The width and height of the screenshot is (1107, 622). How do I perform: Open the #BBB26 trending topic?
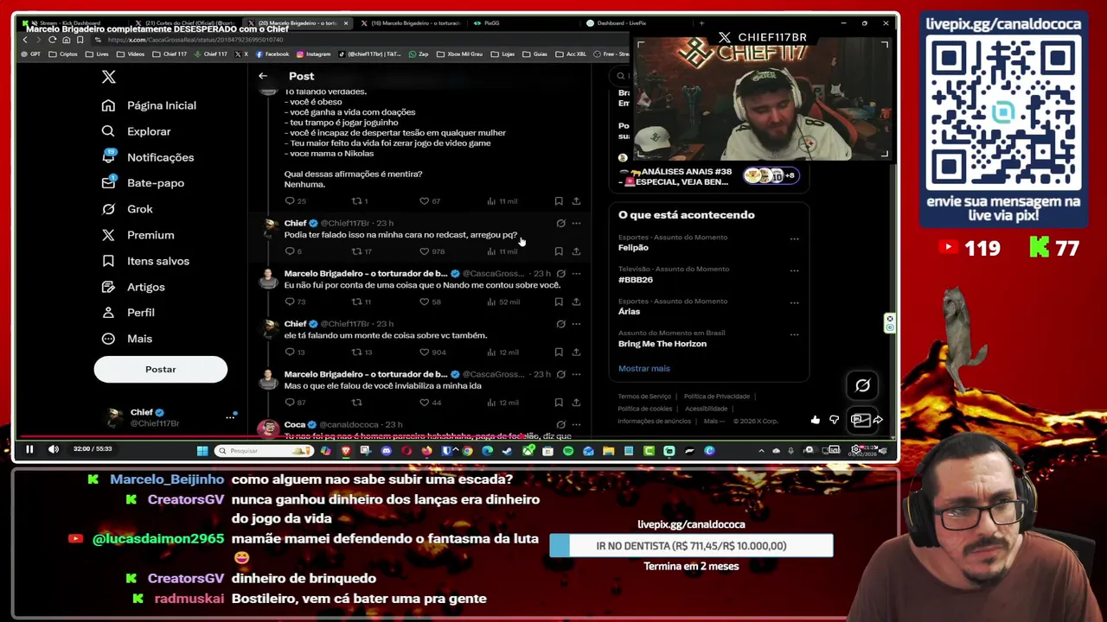coord(636,280)
